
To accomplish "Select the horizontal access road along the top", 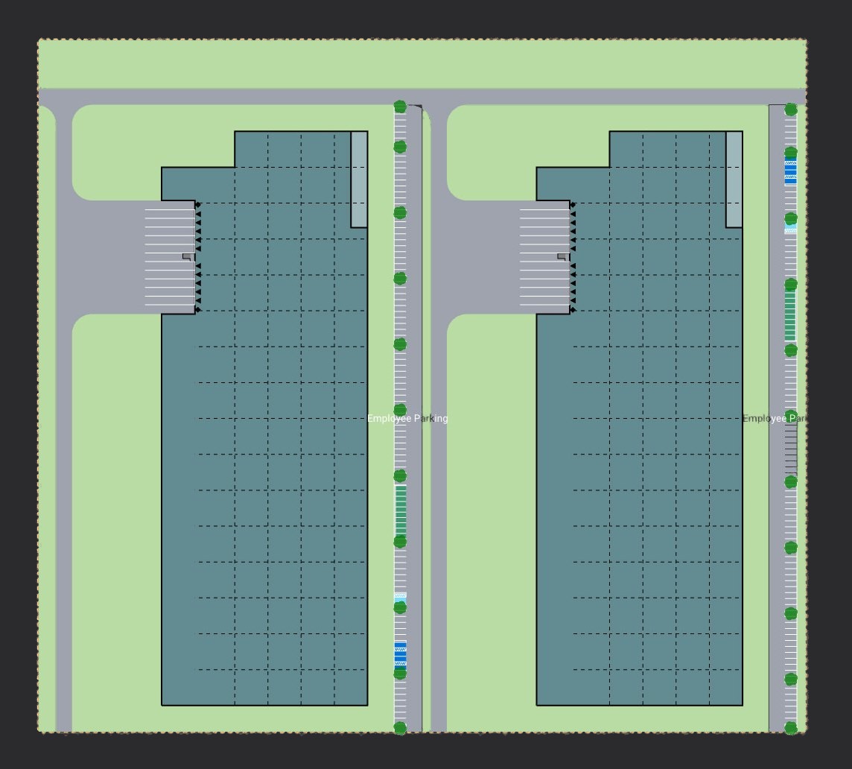I will [422, 97].
